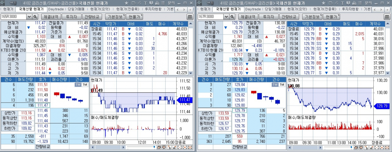Image resolution: width=392 pixels, height=152 pixels.
Task: Click the zoom-in [+] icon under left chart
Action: point(185,147)
